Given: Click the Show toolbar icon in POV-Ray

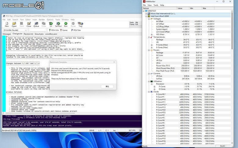Looking at the screenshot, I should 44,24.
